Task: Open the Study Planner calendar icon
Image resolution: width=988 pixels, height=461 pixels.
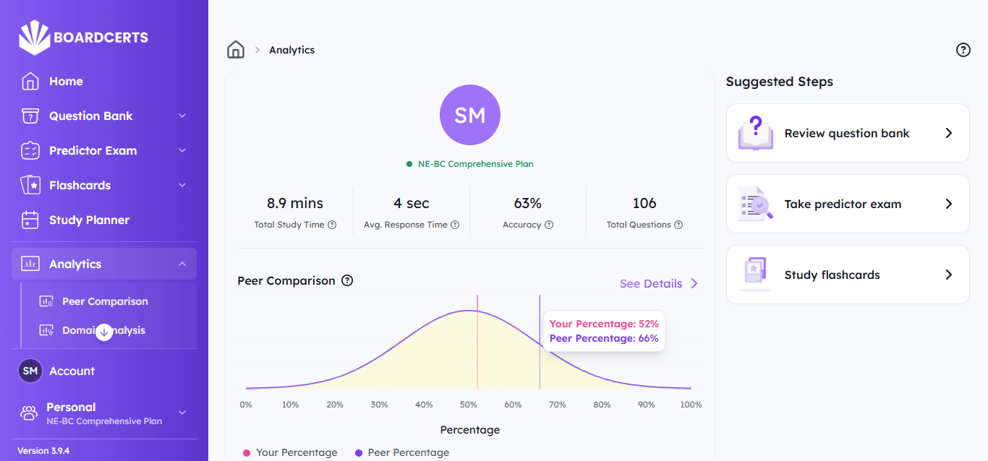Action: (29, 220)
